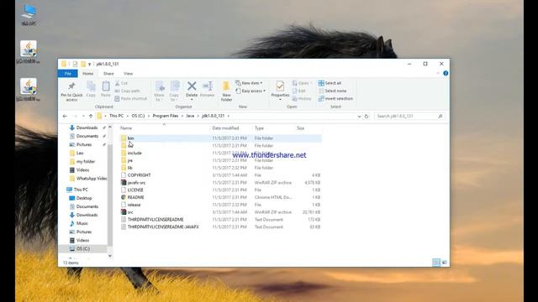This screenshot has width=538, height=302.
Task: Open the New item dropdown
Action: tap(249, 83)
